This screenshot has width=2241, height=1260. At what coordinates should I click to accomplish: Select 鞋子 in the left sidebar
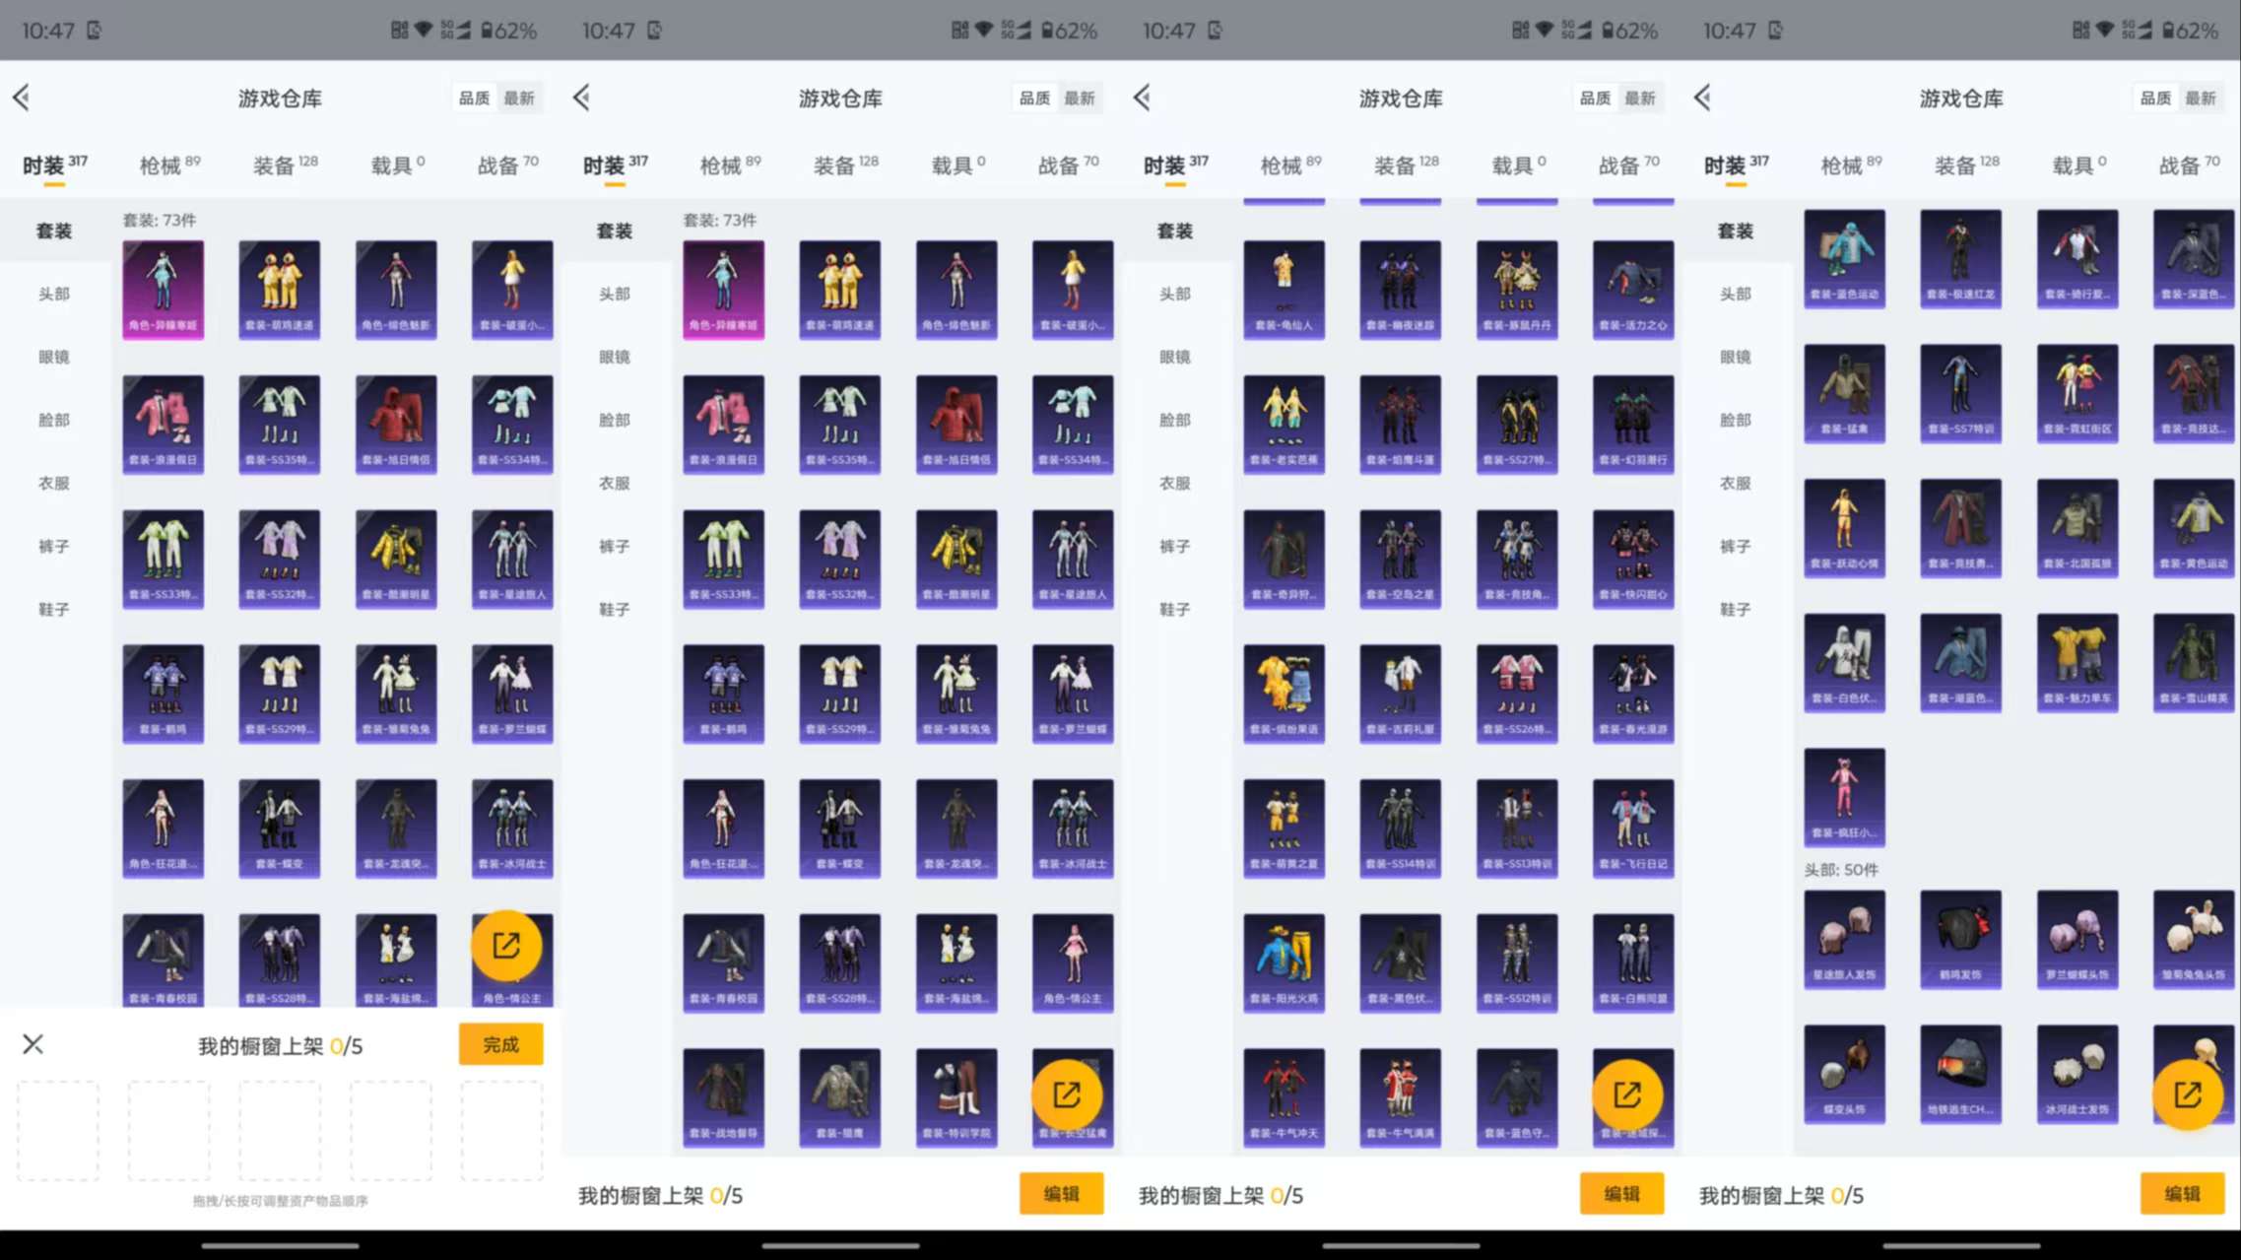tap(54, 609)
